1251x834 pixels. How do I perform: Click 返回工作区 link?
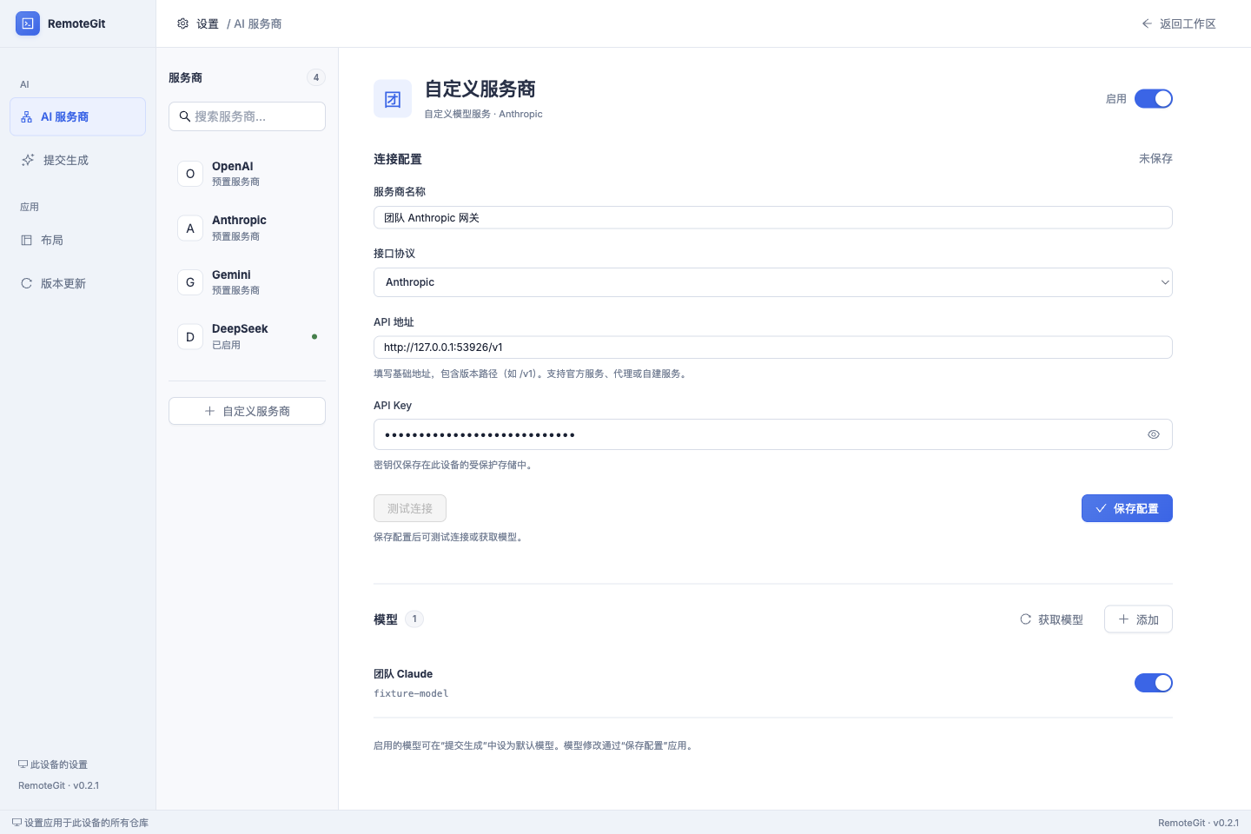(x=1179, y=23)
